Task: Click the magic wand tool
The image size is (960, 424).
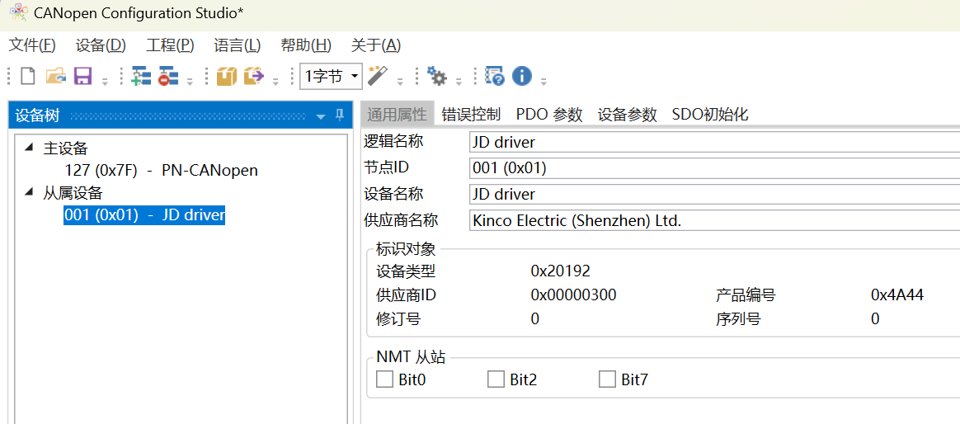Action: pos(378,77)
